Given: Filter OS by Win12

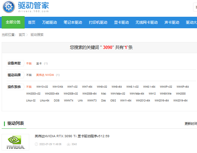Looking at the screenshot, I should [x=152, y=94].
